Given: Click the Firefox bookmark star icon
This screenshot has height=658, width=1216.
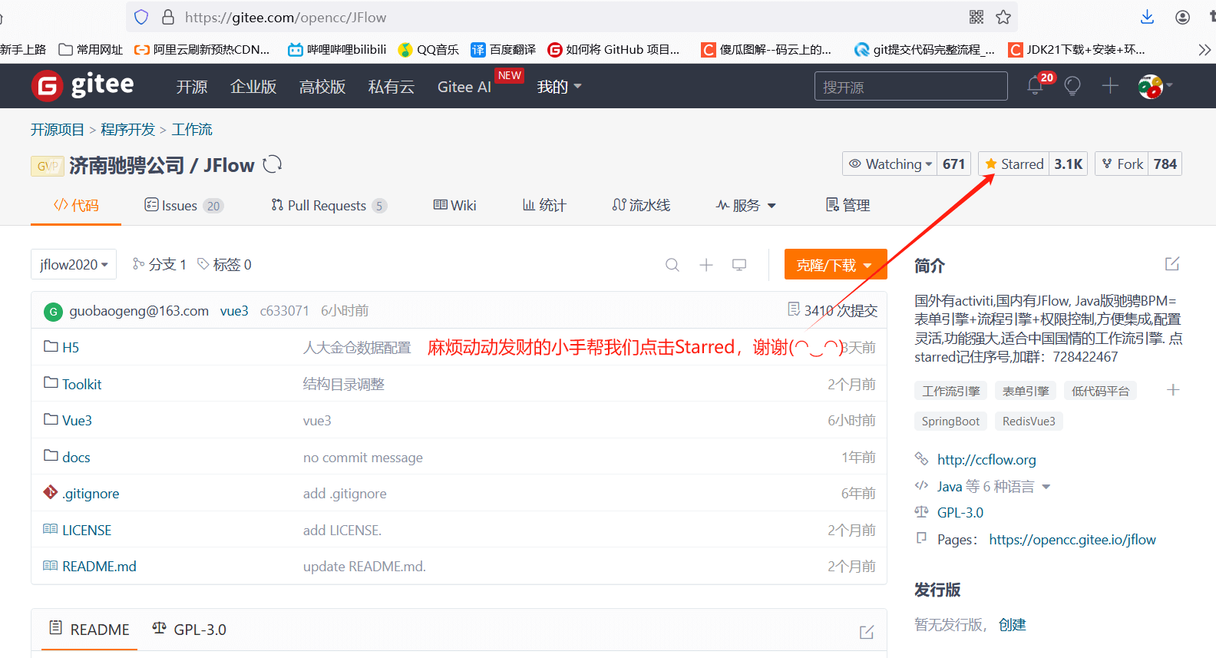Looking at the screenshot, I should point(1003,17).
